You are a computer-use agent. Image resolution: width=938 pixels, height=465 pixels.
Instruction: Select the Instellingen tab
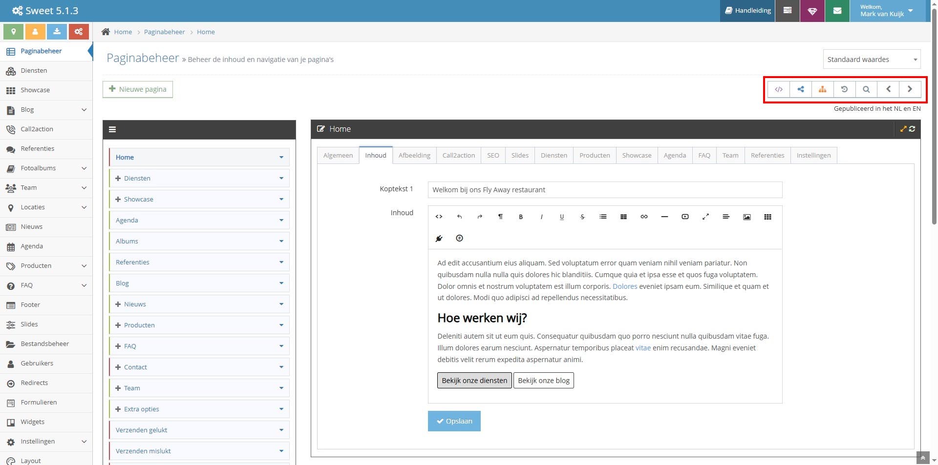click(813, 155)
